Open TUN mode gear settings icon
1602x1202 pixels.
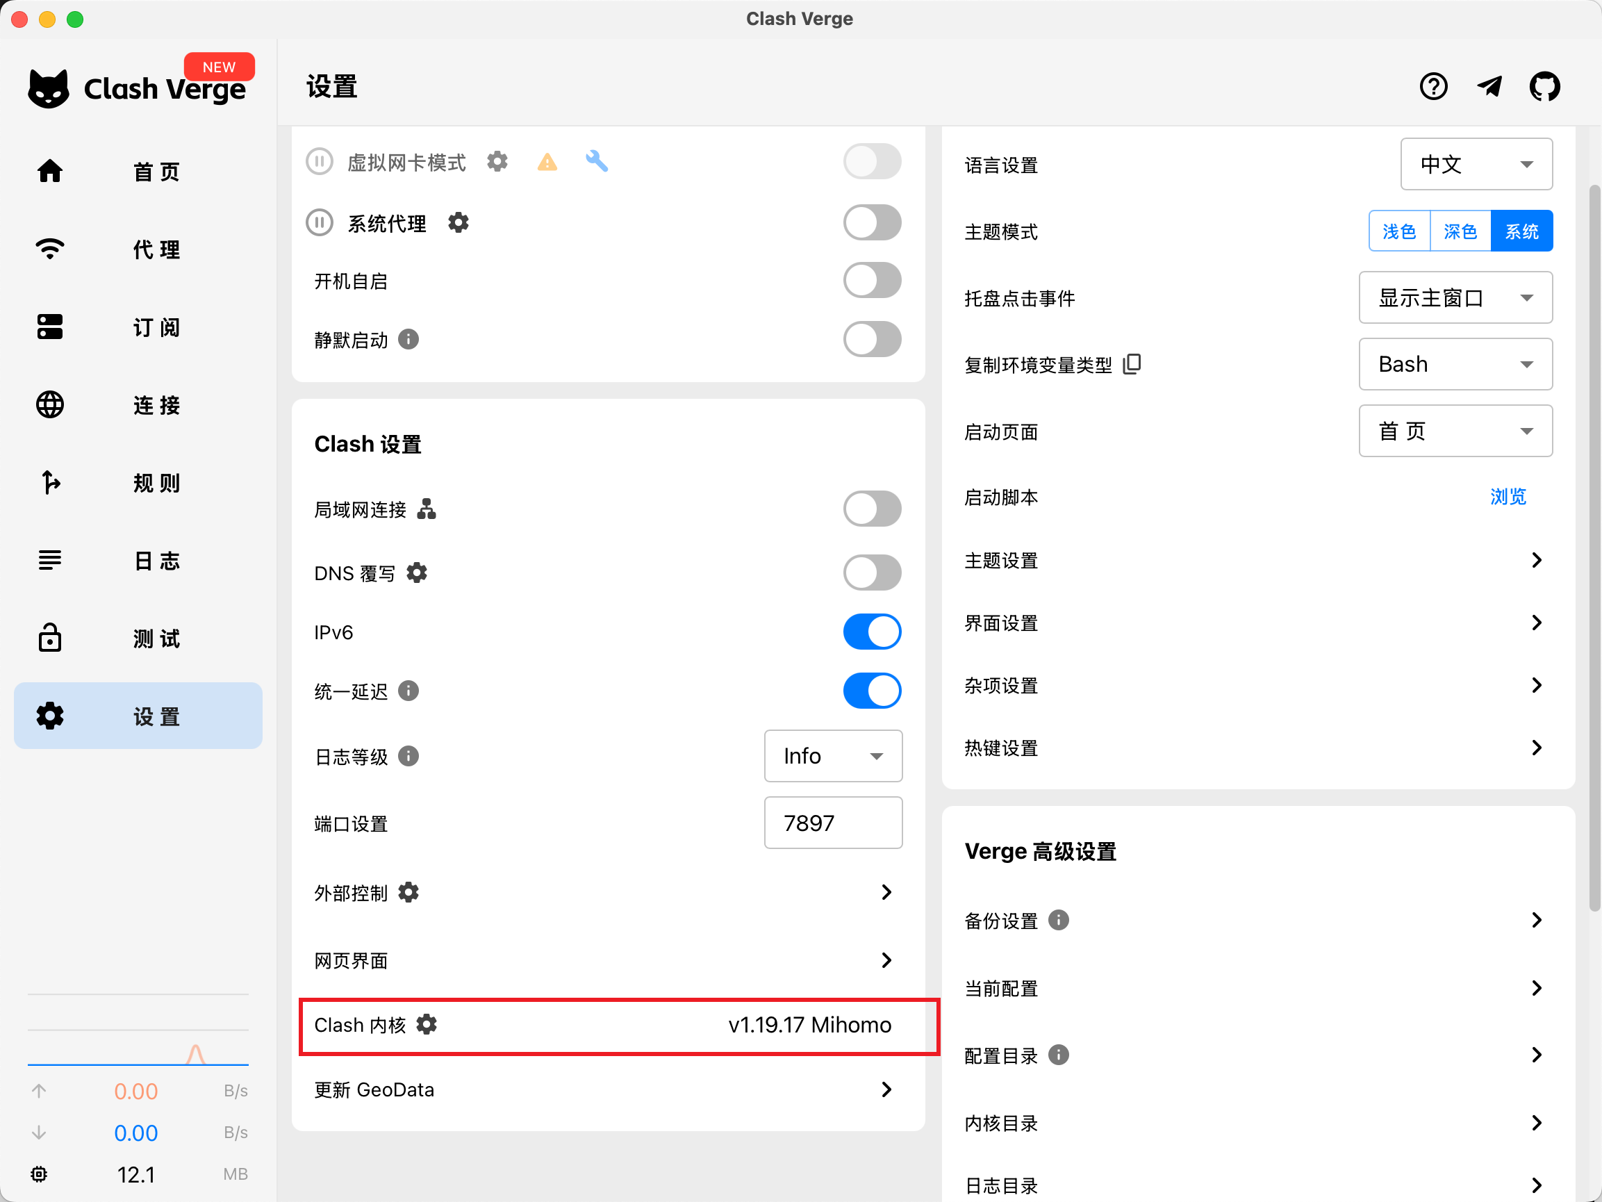497,161
